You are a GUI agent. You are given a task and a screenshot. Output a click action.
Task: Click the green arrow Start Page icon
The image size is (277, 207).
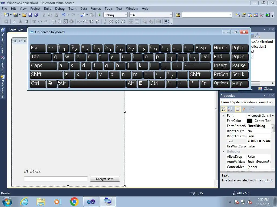[268, 15]
